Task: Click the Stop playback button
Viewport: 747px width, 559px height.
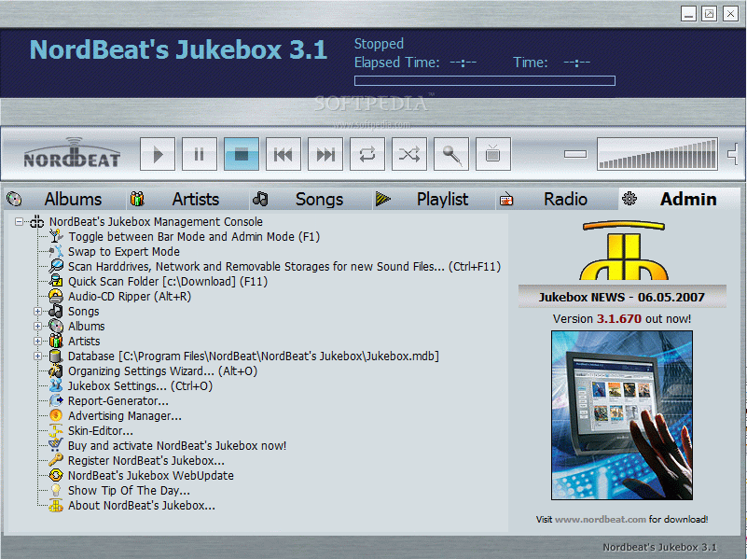Action: (242, 154)
